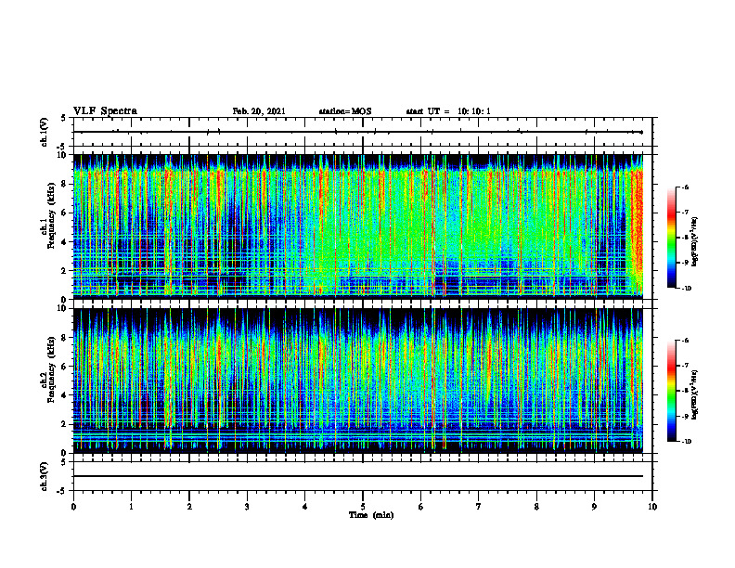Click time-axis tick label "5"
Screen dimensions: 735x568
[x=363, y=507]
